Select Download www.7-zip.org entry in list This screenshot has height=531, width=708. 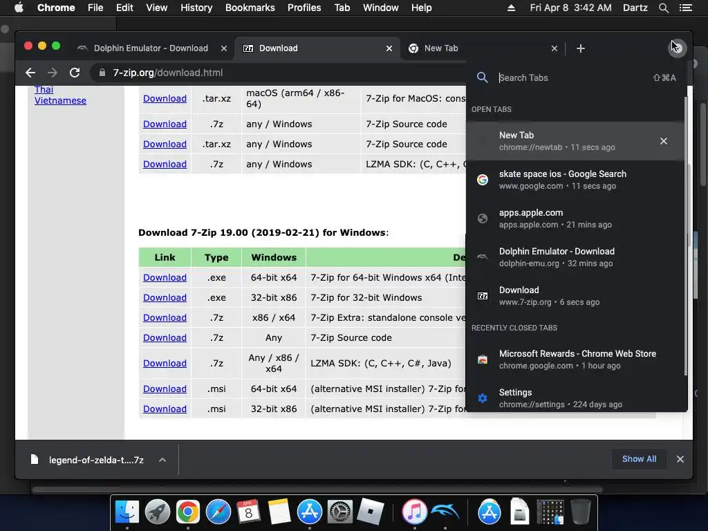click(x=575, y=296)
